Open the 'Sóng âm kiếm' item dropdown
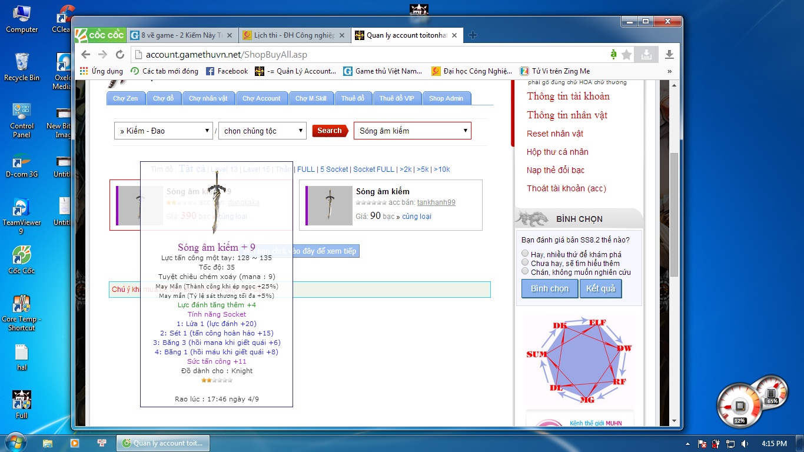The height and width of the screenshot is (452, 804). (412, 131)
